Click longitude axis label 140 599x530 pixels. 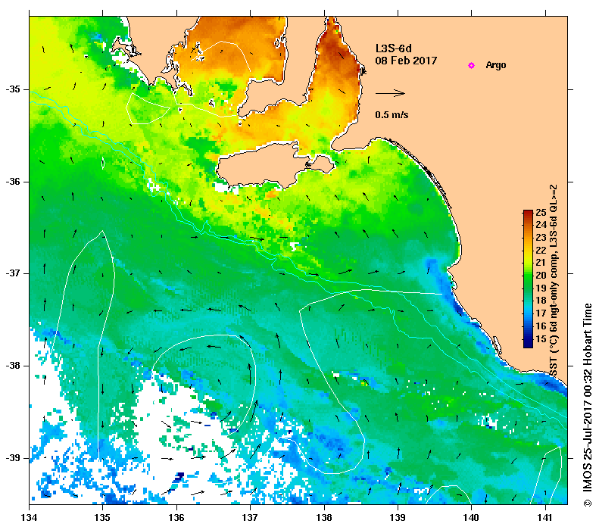(471, 518)
